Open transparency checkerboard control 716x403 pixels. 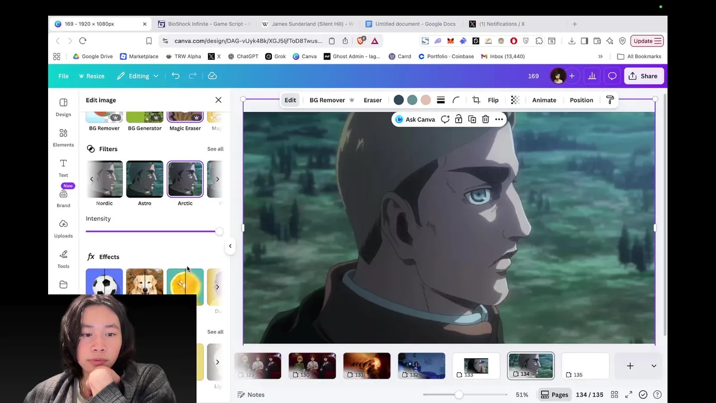[x=515, y=100]
